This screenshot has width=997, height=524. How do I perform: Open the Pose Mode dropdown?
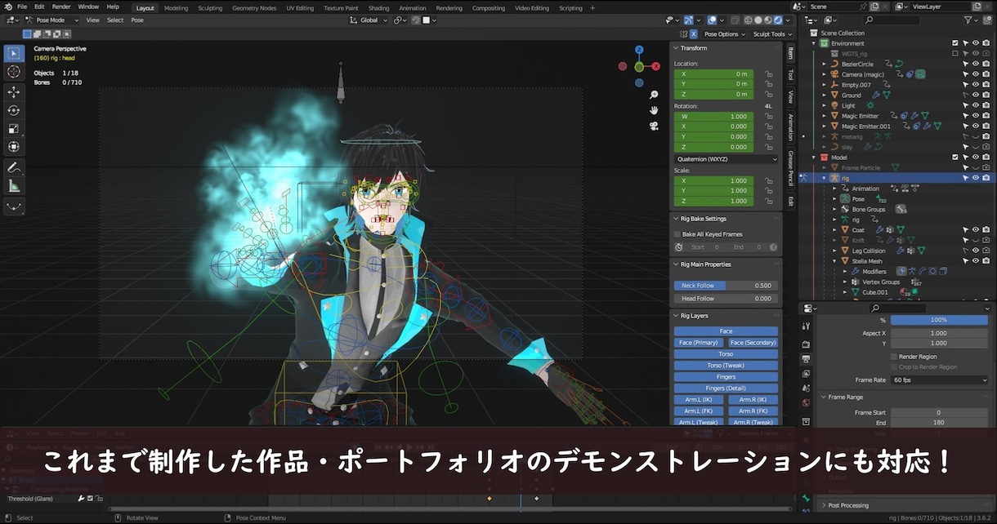point(52,20)
